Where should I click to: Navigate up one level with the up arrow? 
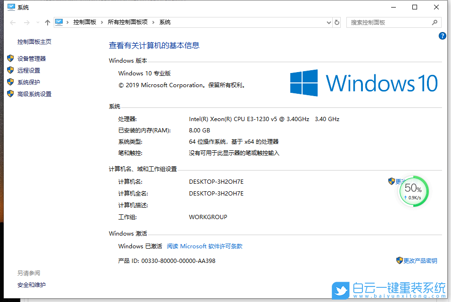pos(47,22)
